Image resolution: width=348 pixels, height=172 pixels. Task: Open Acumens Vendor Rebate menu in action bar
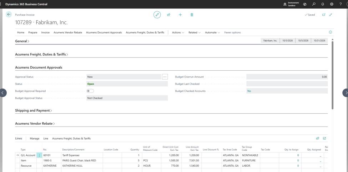(68, 32)
